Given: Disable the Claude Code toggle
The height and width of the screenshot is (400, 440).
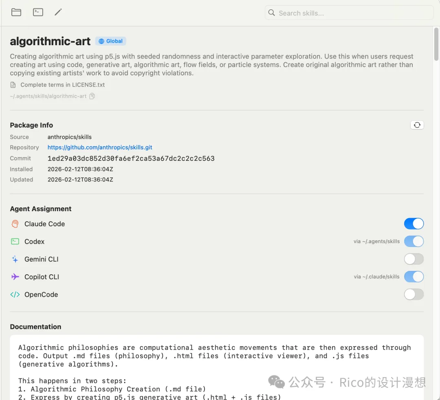Looking at the screenshot, I should (x=414, y=224).
